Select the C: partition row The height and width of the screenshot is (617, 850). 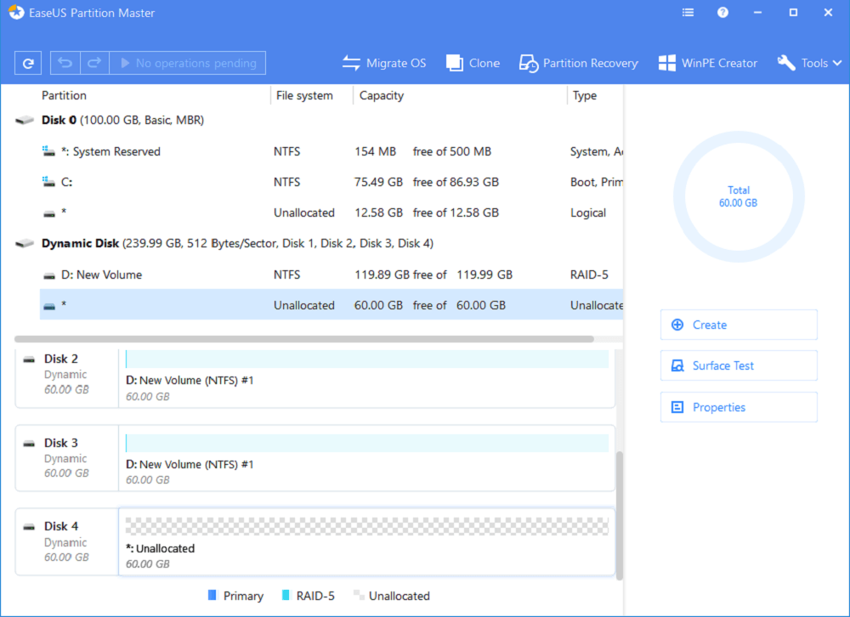pyautogui.click(x=331, y=182)
